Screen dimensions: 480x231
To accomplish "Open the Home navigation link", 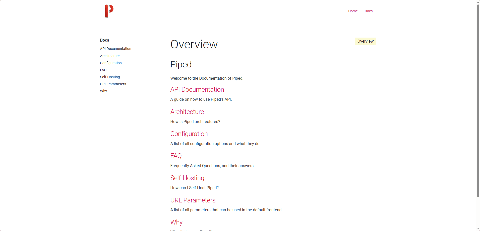I will (x=353, y=11).
